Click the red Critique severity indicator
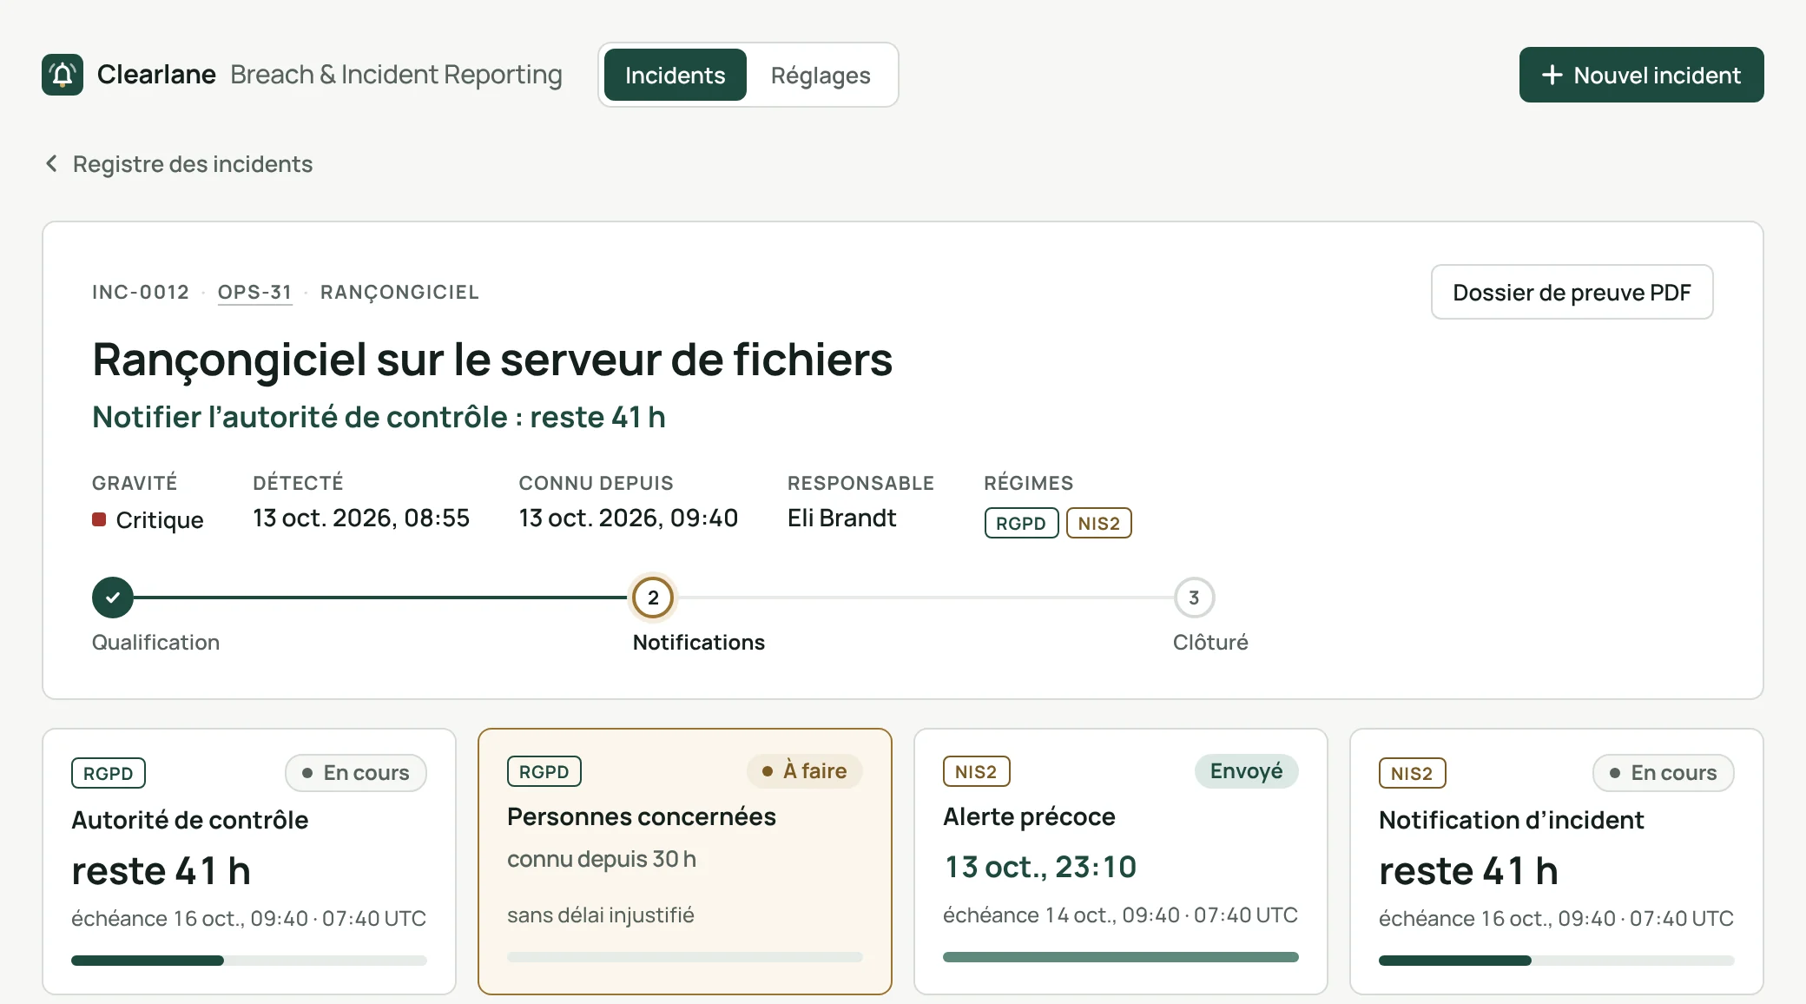This screenshot has width=1806, height=1004. pos(99,519)
